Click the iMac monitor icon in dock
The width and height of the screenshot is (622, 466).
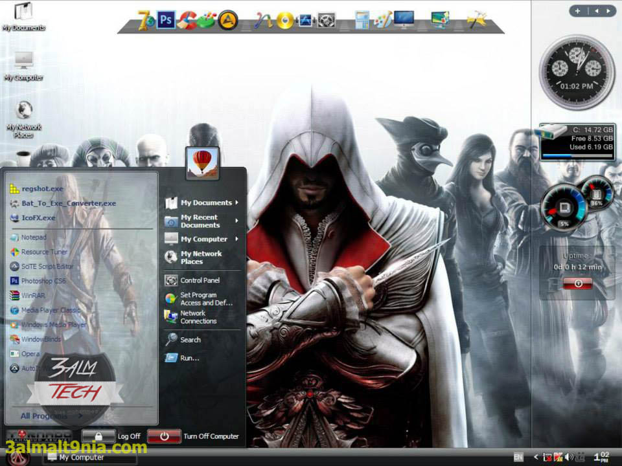404,19
